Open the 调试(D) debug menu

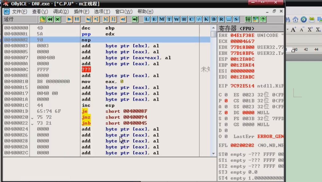[x=61, y=12]
